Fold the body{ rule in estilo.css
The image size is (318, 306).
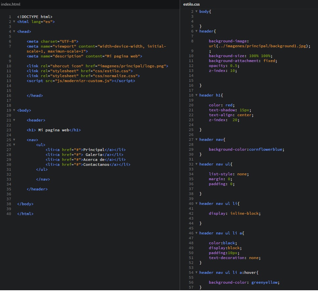196,11
